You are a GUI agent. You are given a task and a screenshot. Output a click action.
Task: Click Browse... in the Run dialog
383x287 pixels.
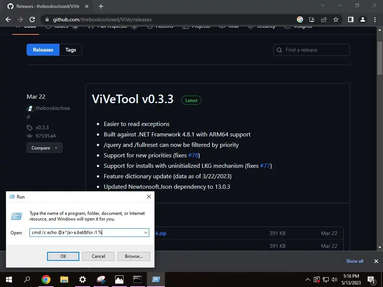coord(134,256)
